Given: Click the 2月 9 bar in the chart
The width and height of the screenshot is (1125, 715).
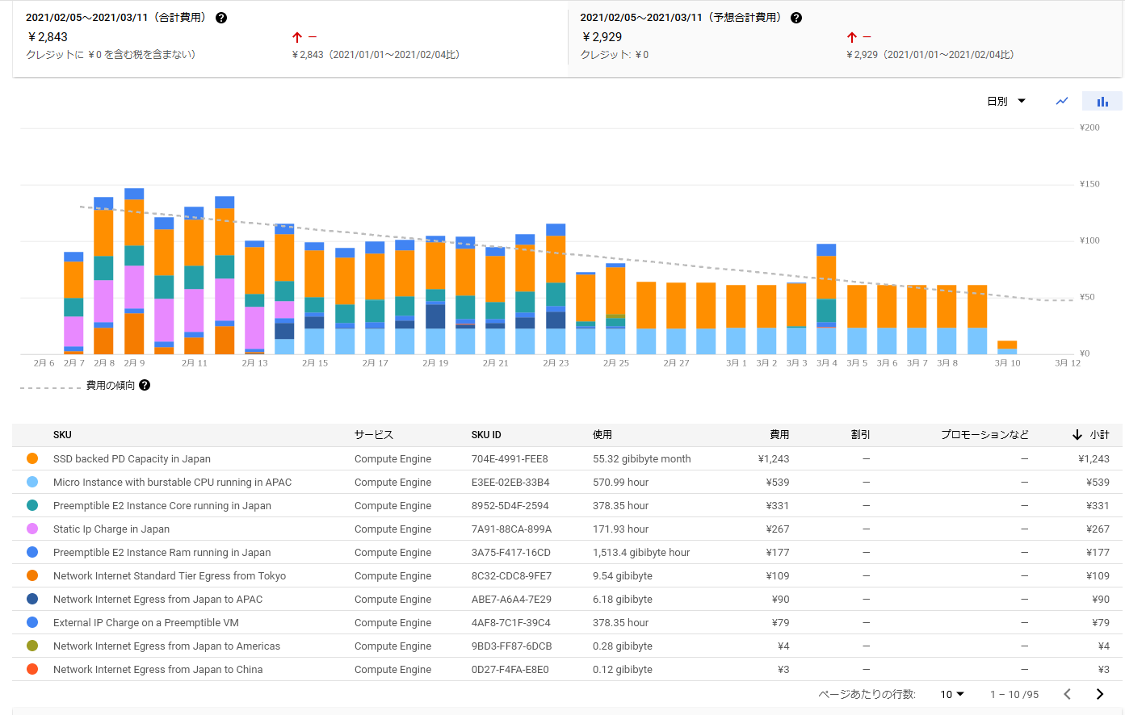Looking at the screenshot, I should point(134,271).
